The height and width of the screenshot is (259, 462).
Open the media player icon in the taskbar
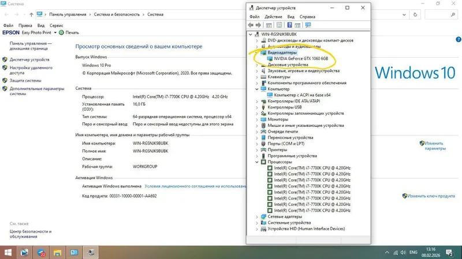click(24, 253)
